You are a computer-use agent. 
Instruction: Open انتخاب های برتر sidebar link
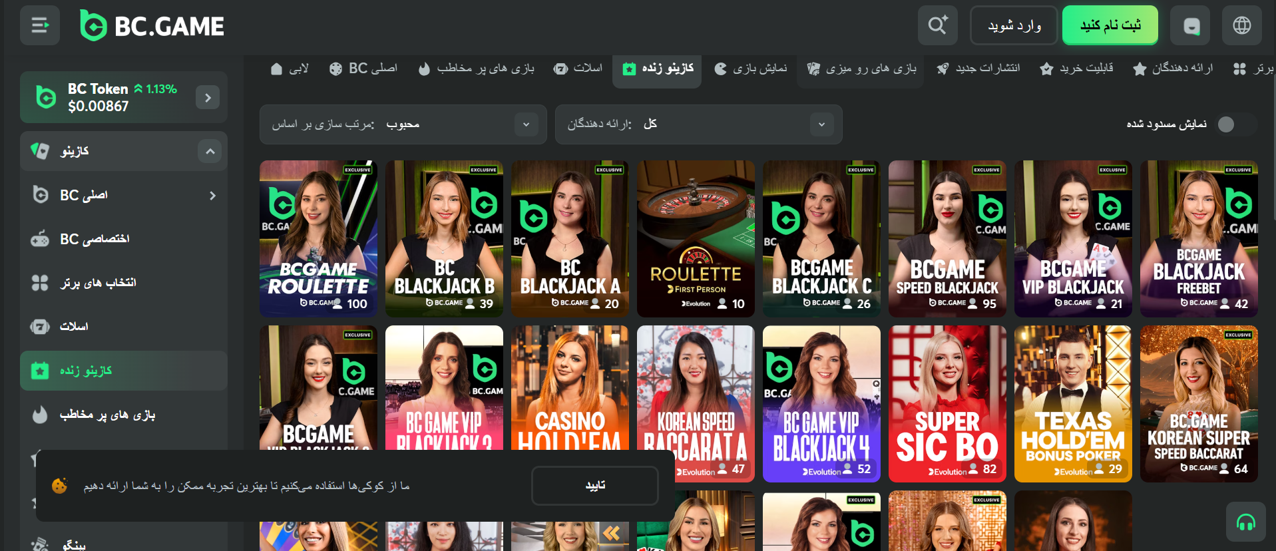tap(124, 283)
